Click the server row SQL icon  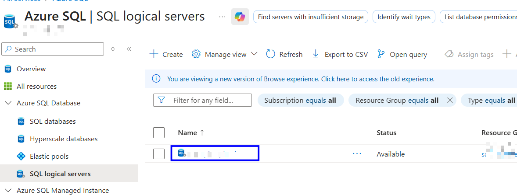[181, 153]
